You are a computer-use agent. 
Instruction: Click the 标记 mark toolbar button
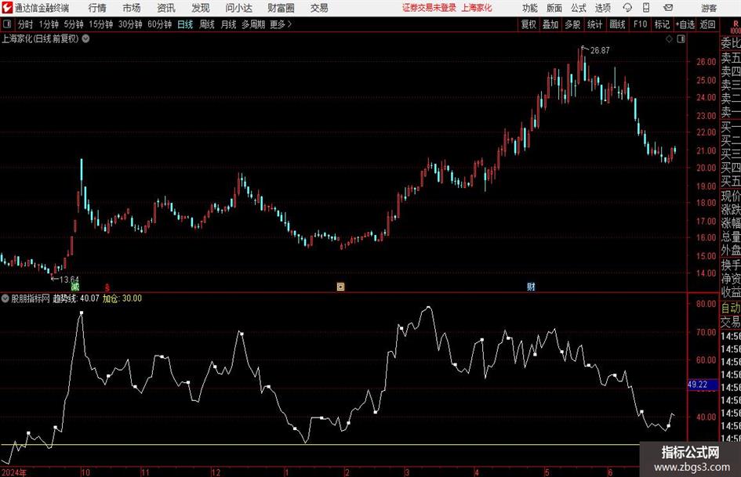[x=662, y=24]
